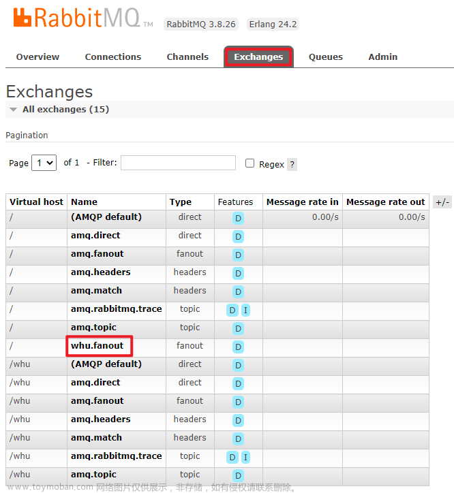Click the RabbitMQ logo
454x493 pixels.
point(83,18)
